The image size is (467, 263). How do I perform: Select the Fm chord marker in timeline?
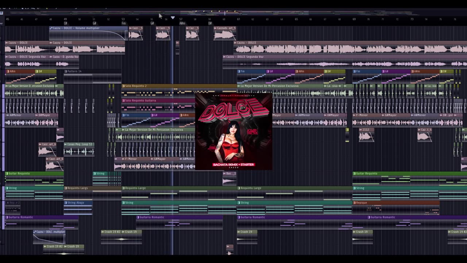point(124,23)
